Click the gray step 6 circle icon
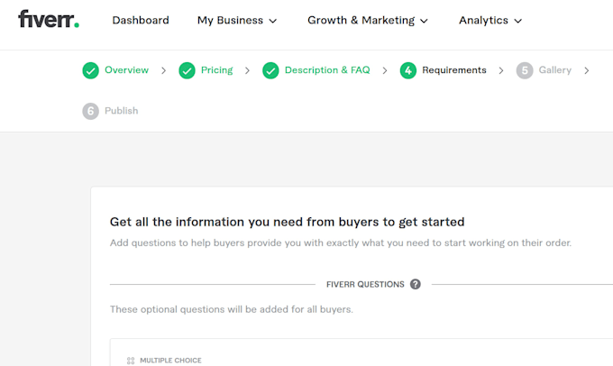This screenshot has height=366, width=613. coord(90,111)
